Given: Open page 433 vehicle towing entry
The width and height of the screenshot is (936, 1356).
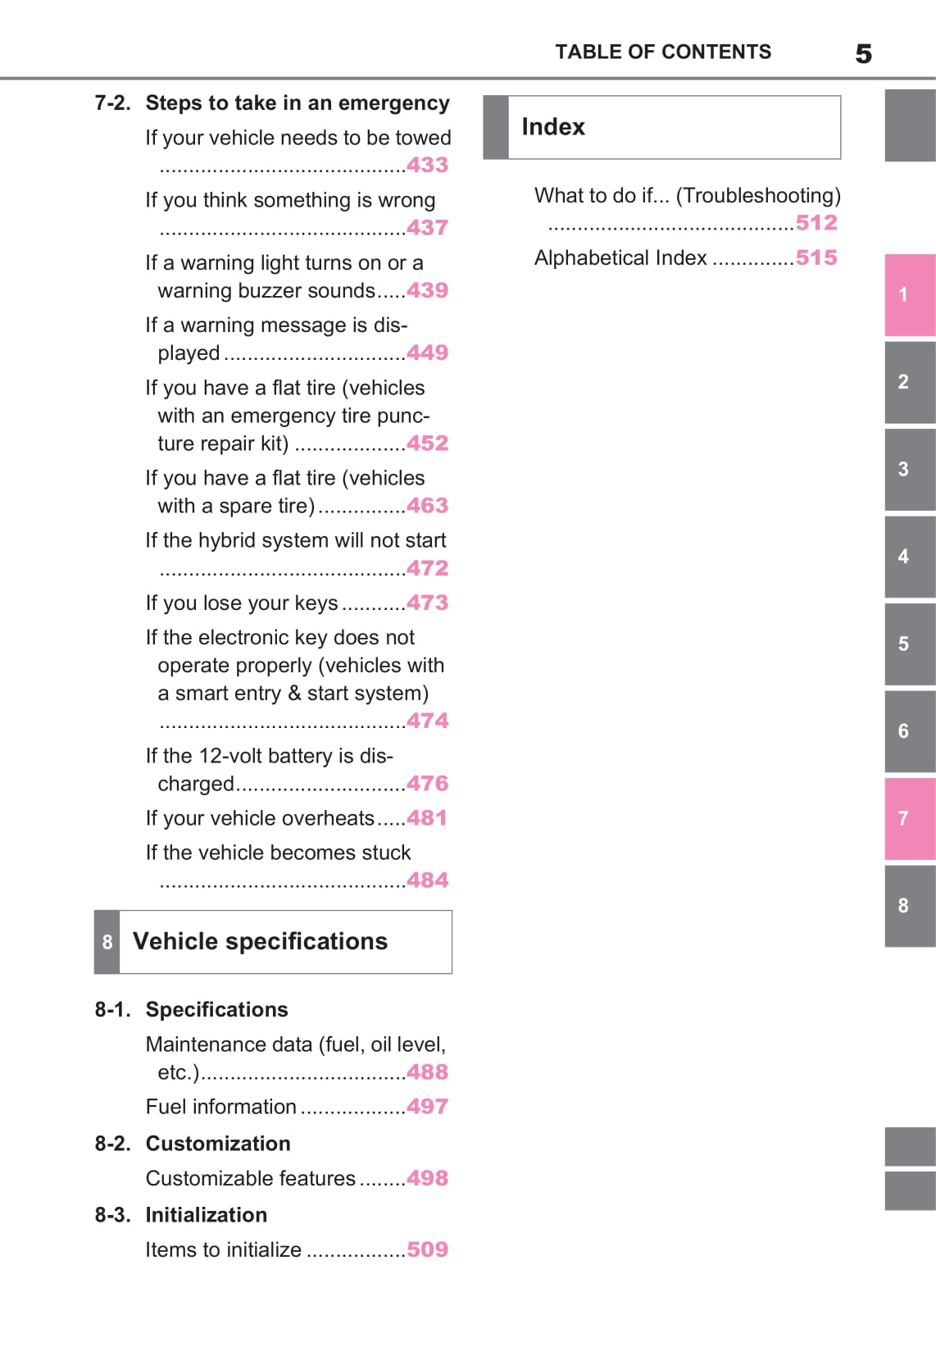Looking at the screenshot, I should tap(427, 165).
